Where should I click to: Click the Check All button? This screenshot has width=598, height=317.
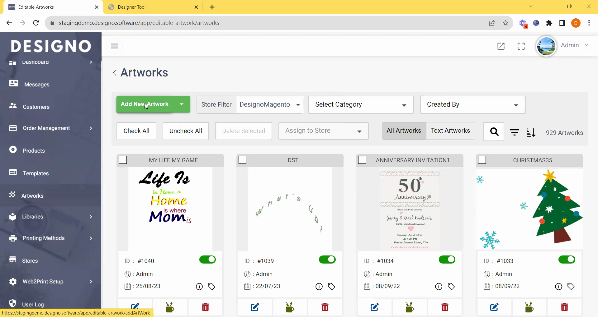(136, 131)
